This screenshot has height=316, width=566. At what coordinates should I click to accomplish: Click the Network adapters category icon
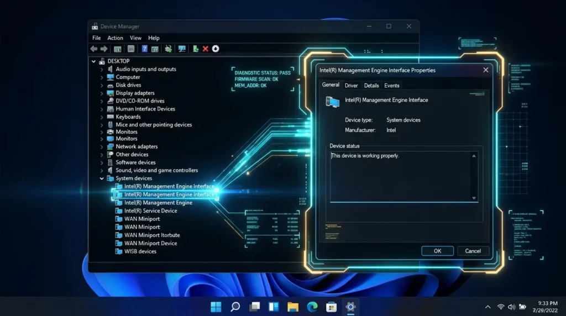point(111,146)
